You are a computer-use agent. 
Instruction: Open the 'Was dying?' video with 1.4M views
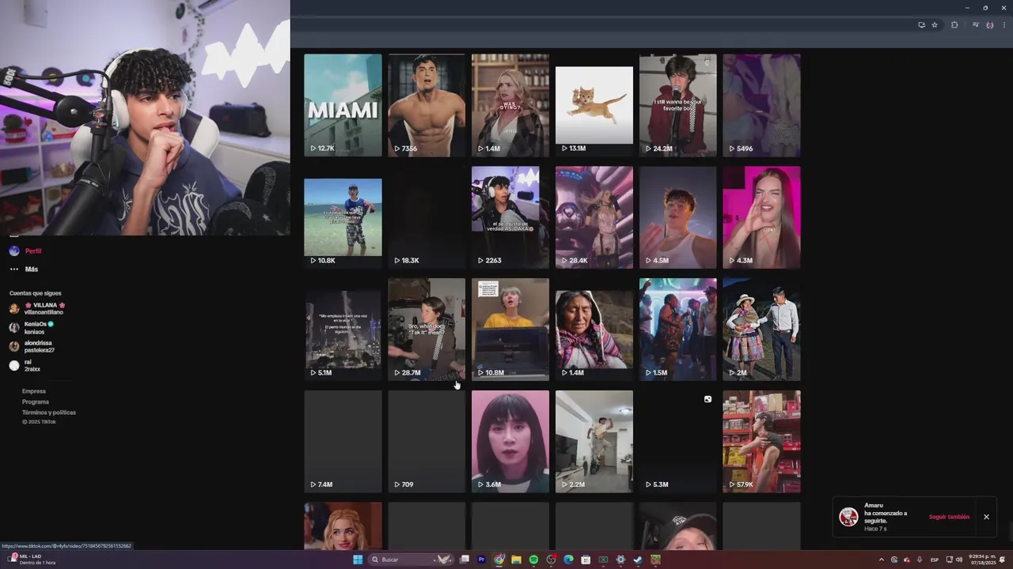coord(510,105)
